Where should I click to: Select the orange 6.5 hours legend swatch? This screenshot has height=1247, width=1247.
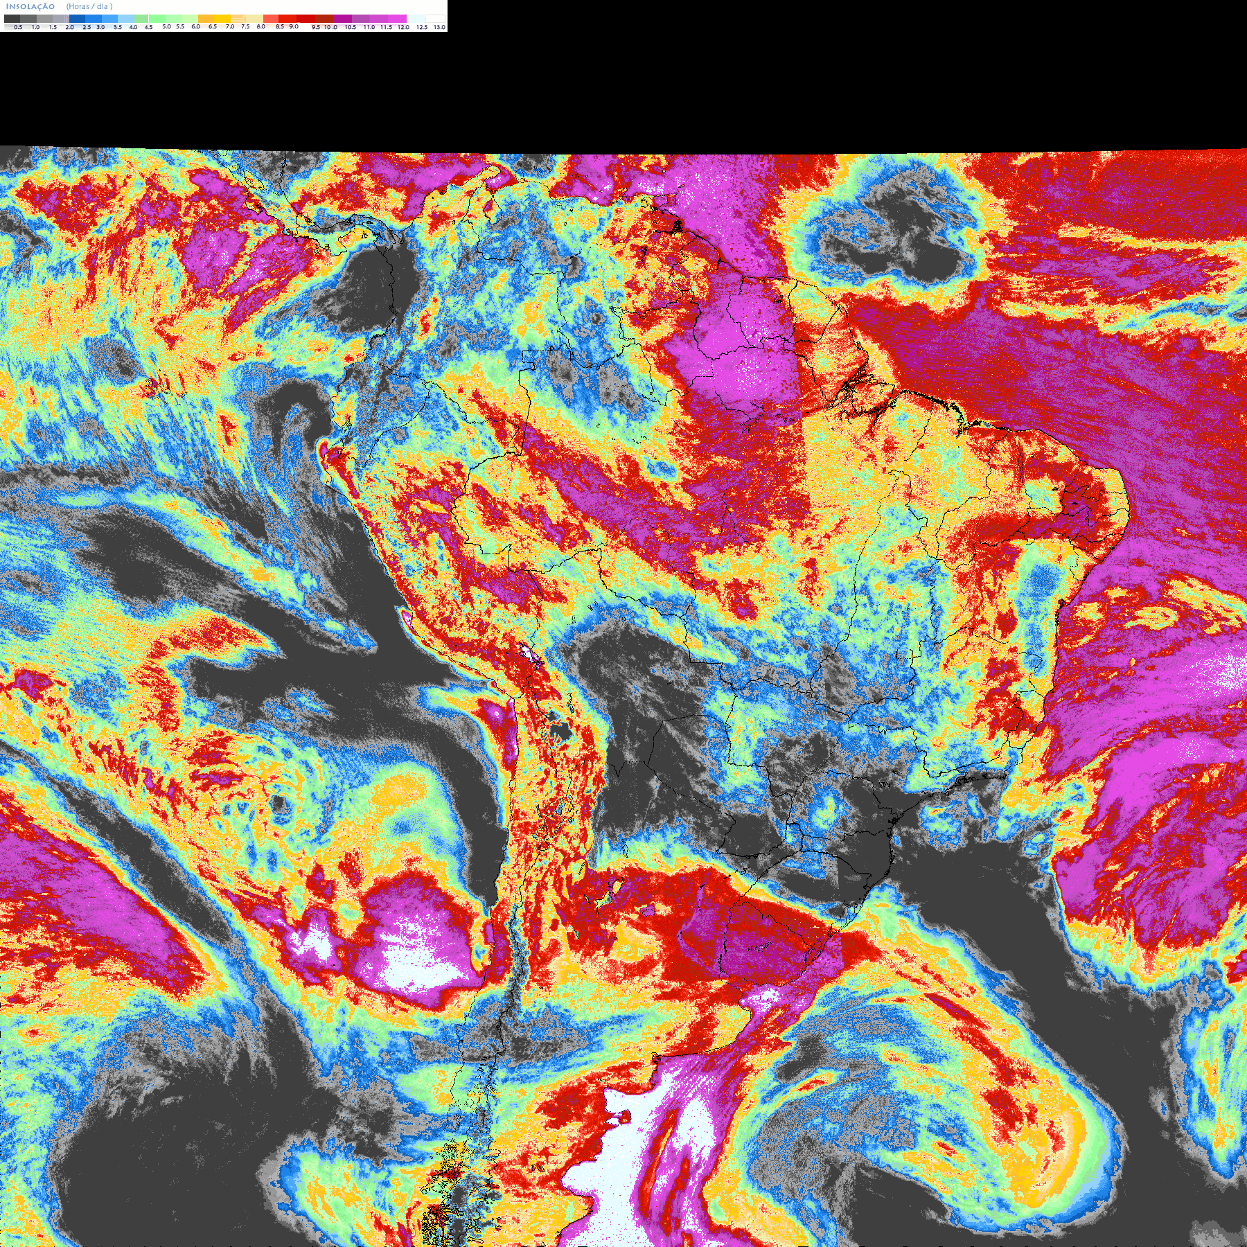[206, 19]
